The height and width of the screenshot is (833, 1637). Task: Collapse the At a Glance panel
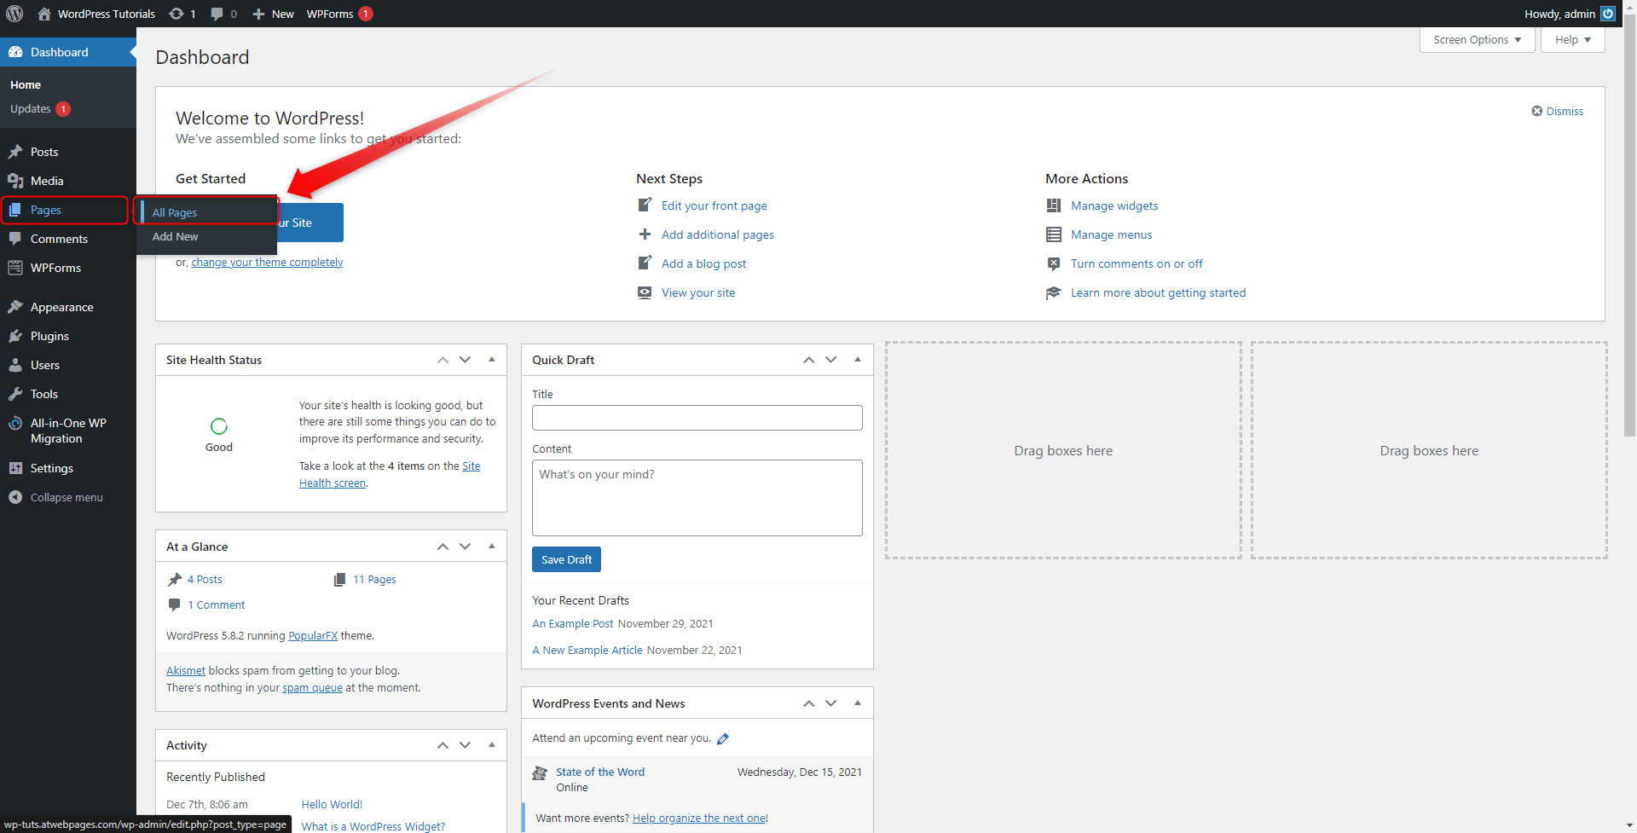[x=492, y=547]
